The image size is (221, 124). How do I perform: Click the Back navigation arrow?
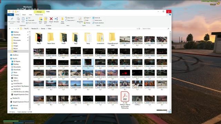pyautogui.click(x=10, y=29)
